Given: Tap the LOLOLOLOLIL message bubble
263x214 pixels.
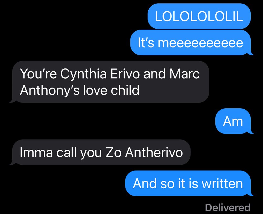Looking at the screenshot, I should [199, 16].
